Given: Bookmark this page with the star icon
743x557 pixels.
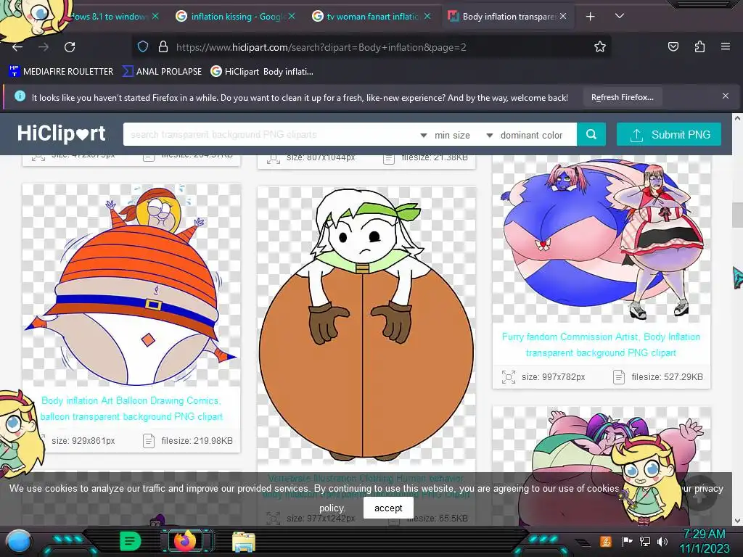Looking at the screenshot, I should coord(600,47).
